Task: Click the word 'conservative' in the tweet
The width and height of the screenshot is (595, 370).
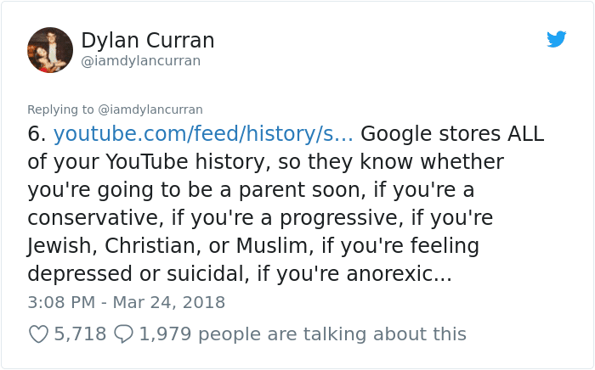Action: pos(88,218)
